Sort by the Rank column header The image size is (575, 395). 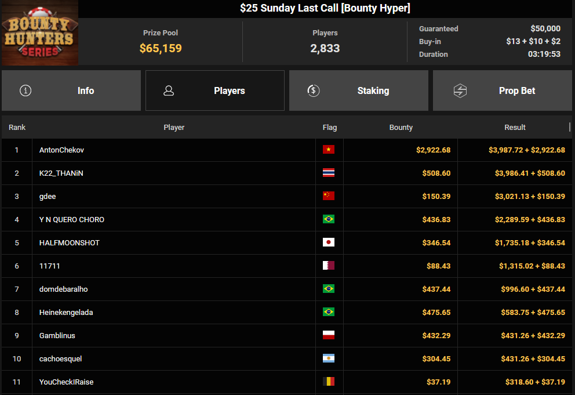[17, 127]
